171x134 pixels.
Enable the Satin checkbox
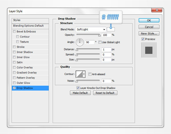coord(14,62)
